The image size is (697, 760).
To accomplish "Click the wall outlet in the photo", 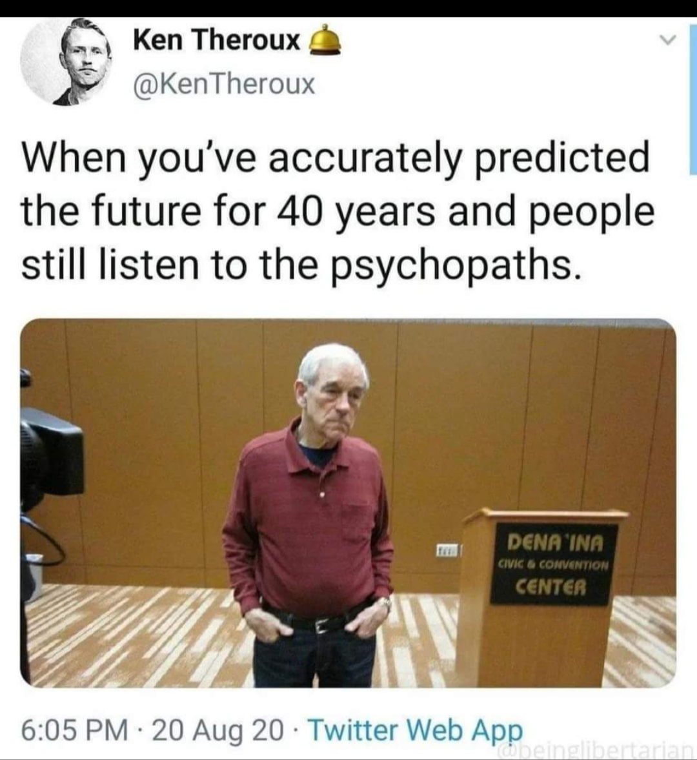I will [448, 550].
